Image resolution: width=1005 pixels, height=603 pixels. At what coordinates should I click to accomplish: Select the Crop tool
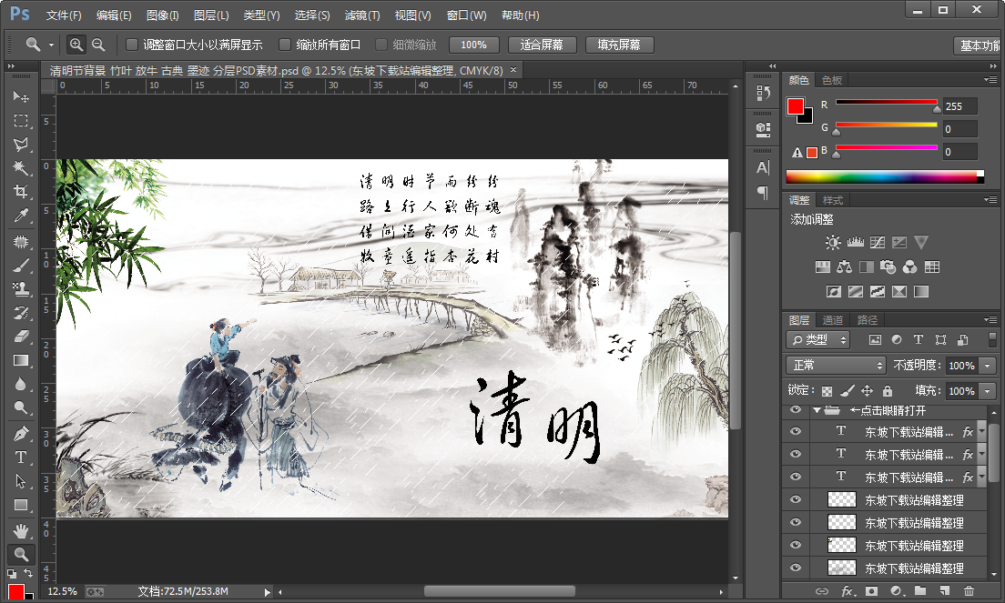(x=20, y=192)
